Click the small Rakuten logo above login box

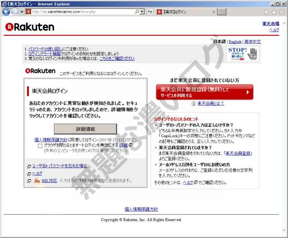tap(40, 71)
